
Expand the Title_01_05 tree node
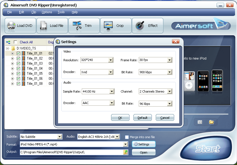tap(12, 74)
